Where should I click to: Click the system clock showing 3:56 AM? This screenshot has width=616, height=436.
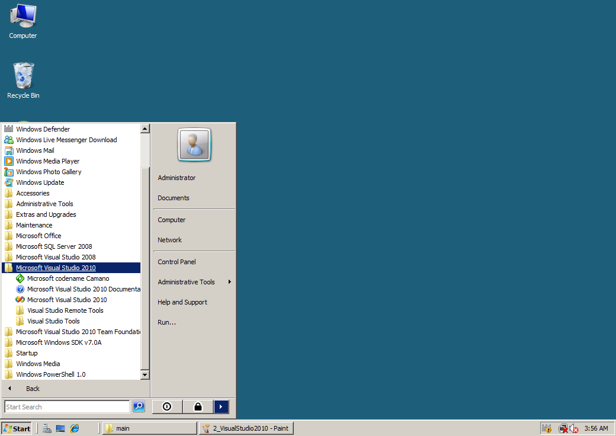pos(596,428)
